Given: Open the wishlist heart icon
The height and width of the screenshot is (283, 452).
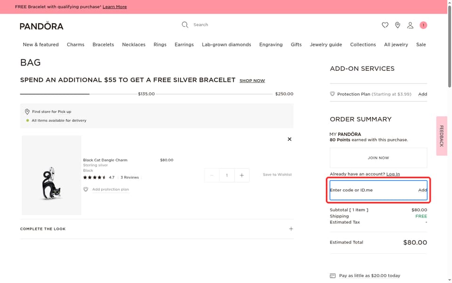Looking at the screenshot, I should (385, 25).
